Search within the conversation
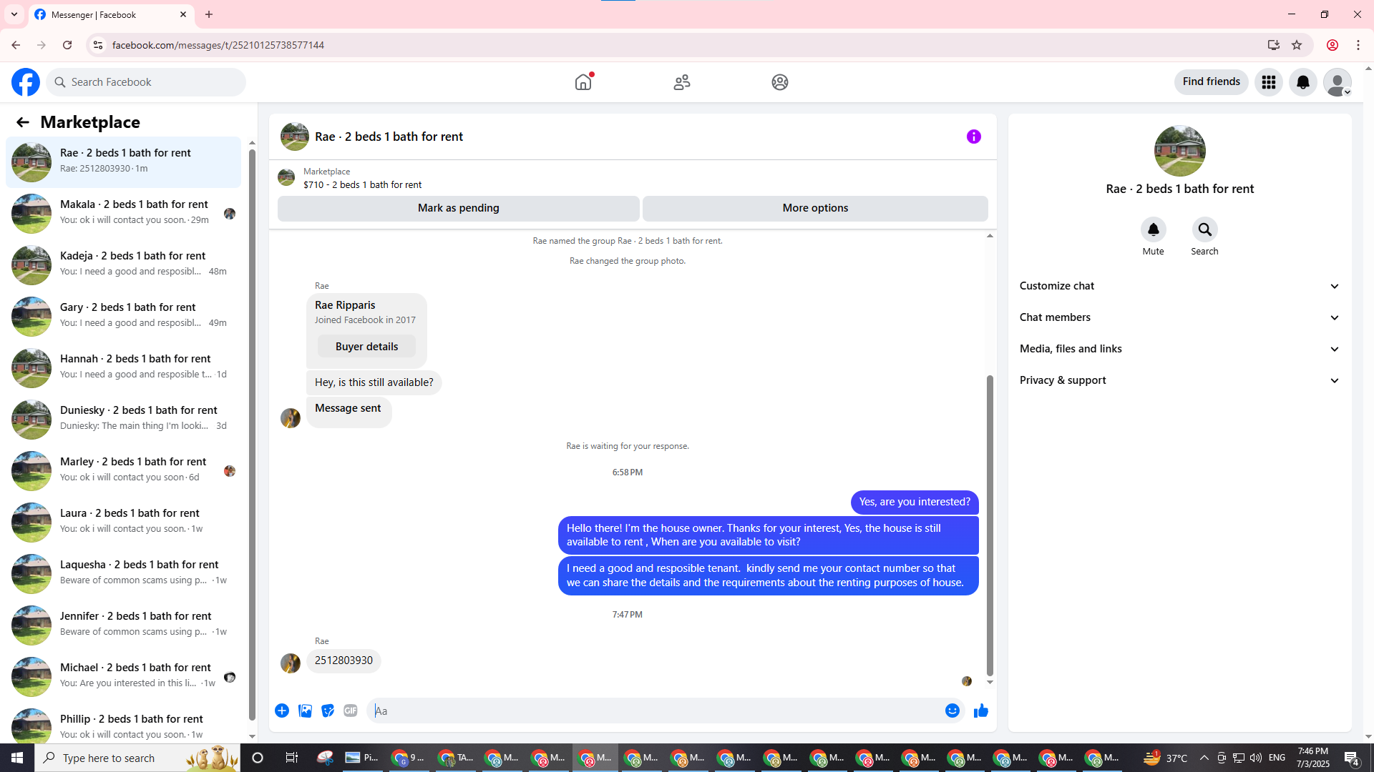The image size is (1374, 772). click(x=1204, y=230)
